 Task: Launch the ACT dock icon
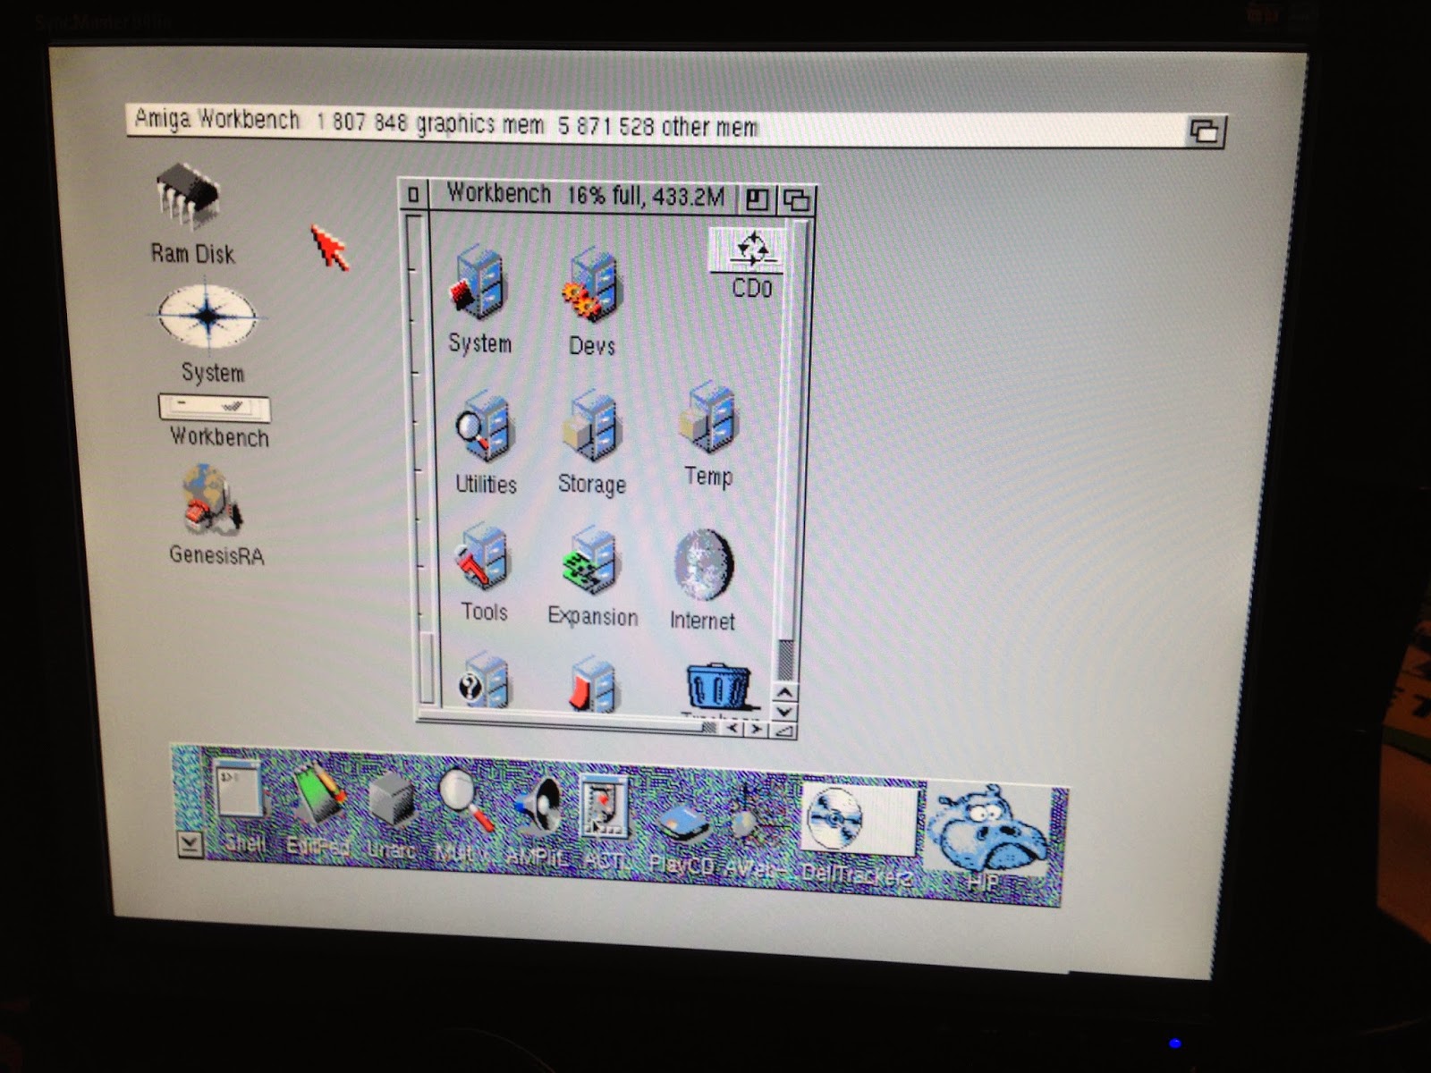[605, 807]
